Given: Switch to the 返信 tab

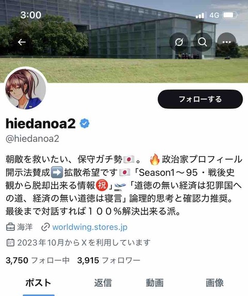Looking at the screenshot, I should (103, 283).
